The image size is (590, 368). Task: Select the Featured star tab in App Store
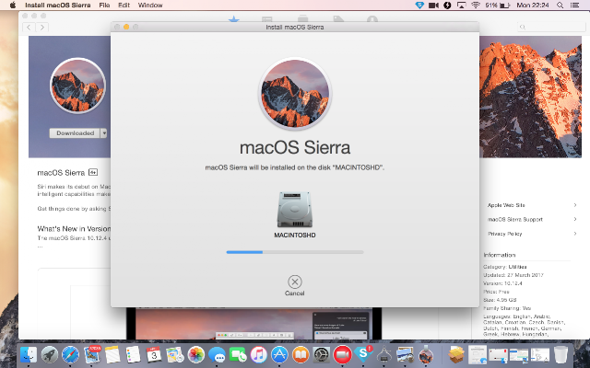tap(233, 18)
